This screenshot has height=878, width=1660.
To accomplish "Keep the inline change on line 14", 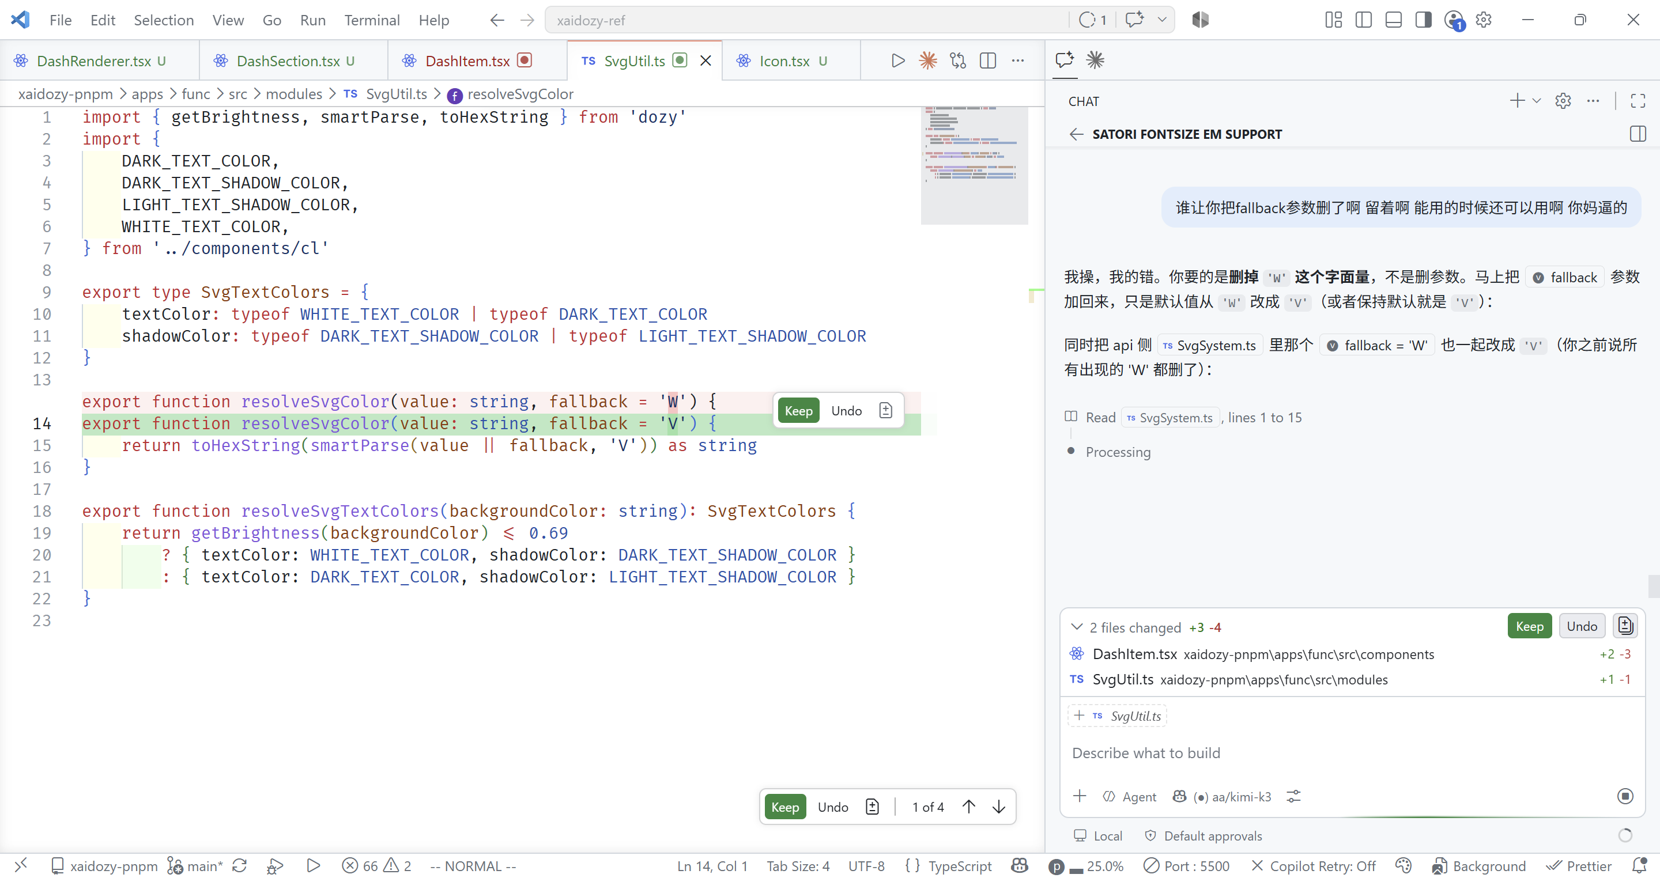I will coord(798,410).
